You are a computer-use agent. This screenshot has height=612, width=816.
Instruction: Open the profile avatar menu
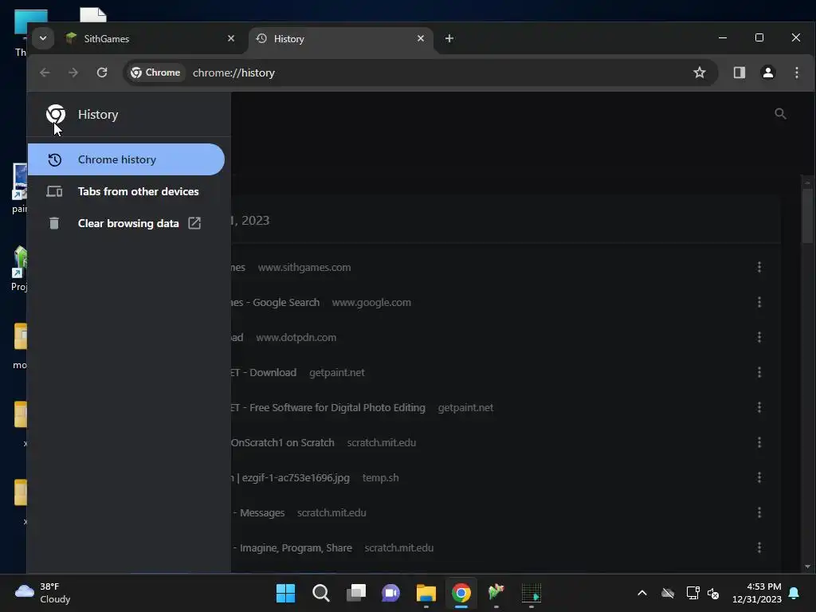tap(768, 73)
